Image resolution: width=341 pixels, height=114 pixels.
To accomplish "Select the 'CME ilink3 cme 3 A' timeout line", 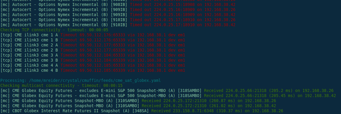I will click(x=93, y=55).
